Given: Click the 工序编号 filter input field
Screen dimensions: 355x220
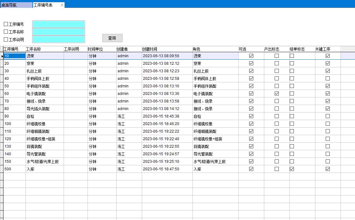Looking at the screenshot, I should coord(59,24).
